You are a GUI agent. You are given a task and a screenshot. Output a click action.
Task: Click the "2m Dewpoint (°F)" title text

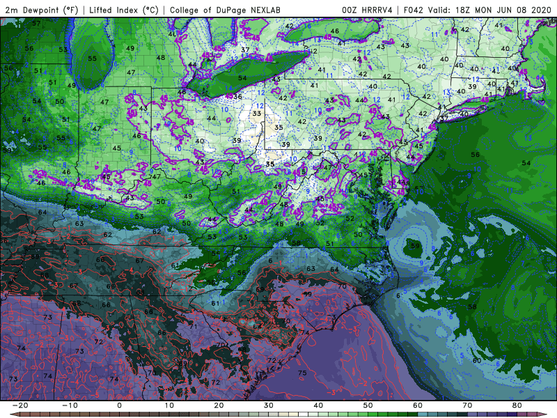pos(42,10)
